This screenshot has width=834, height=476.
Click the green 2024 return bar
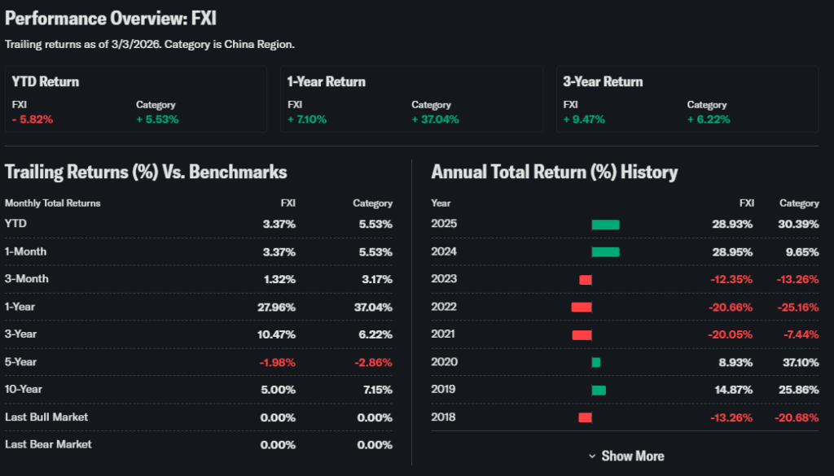tap(605, 252)
